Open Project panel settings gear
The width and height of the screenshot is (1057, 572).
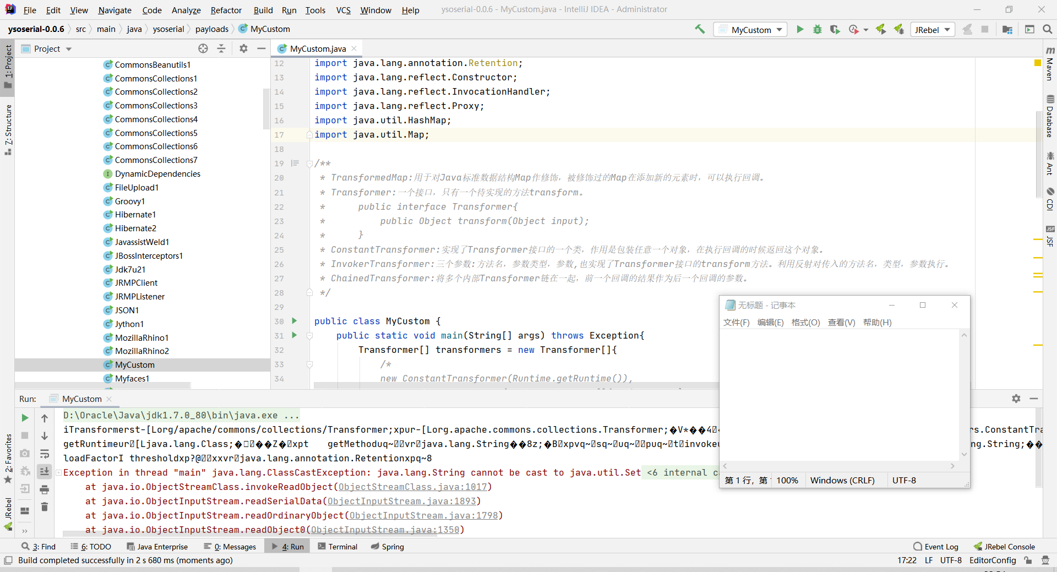coord(243,48)
